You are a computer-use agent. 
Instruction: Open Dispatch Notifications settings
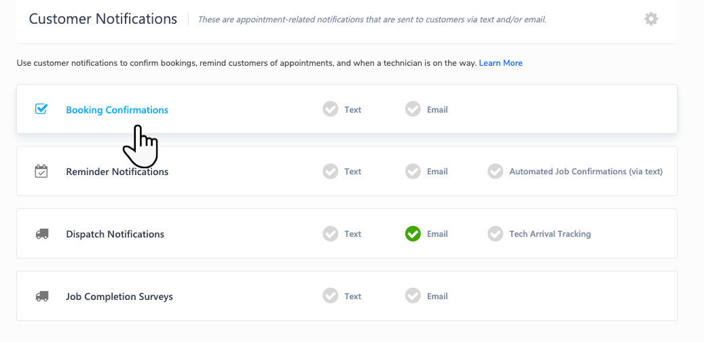coord(115,234)
